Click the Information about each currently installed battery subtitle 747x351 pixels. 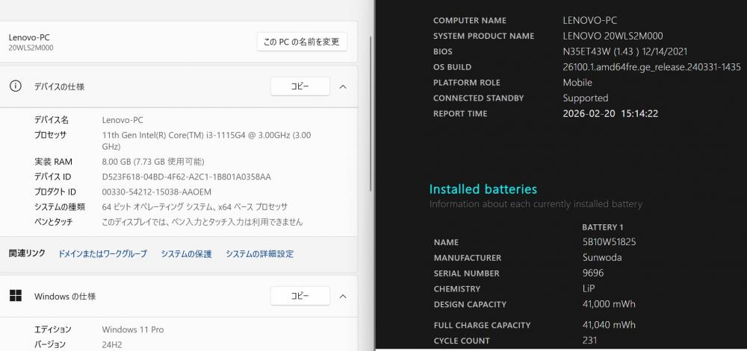point(536,204)
